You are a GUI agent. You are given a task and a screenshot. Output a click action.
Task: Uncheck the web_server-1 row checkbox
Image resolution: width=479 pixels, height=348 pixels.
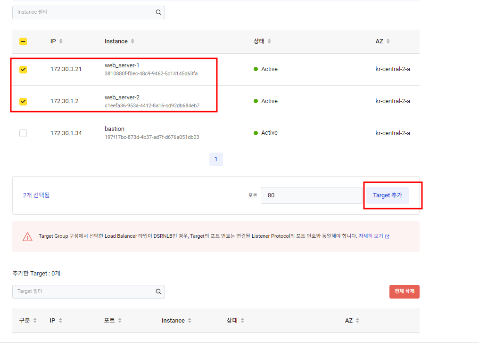click(23, 70)
